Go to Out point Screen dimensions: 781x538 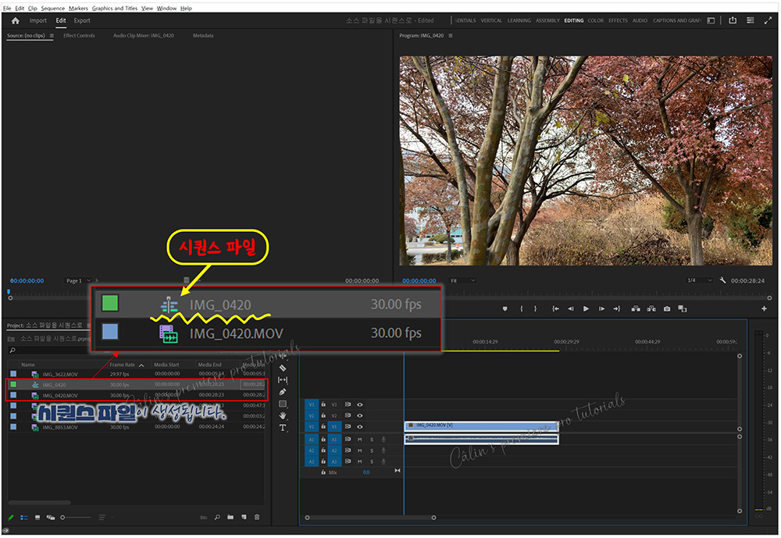pos(617,309)
